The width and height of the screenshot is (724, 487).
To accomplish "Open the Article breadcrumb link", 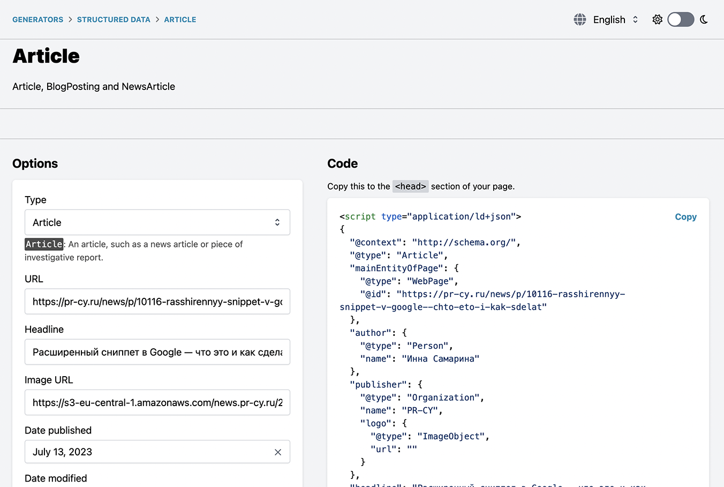I will [180, 20].
